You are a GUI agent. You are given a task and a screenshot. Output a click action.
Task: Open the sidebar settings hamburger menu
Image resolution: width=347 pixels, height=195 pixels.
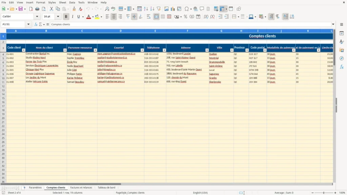coord(342,24)
